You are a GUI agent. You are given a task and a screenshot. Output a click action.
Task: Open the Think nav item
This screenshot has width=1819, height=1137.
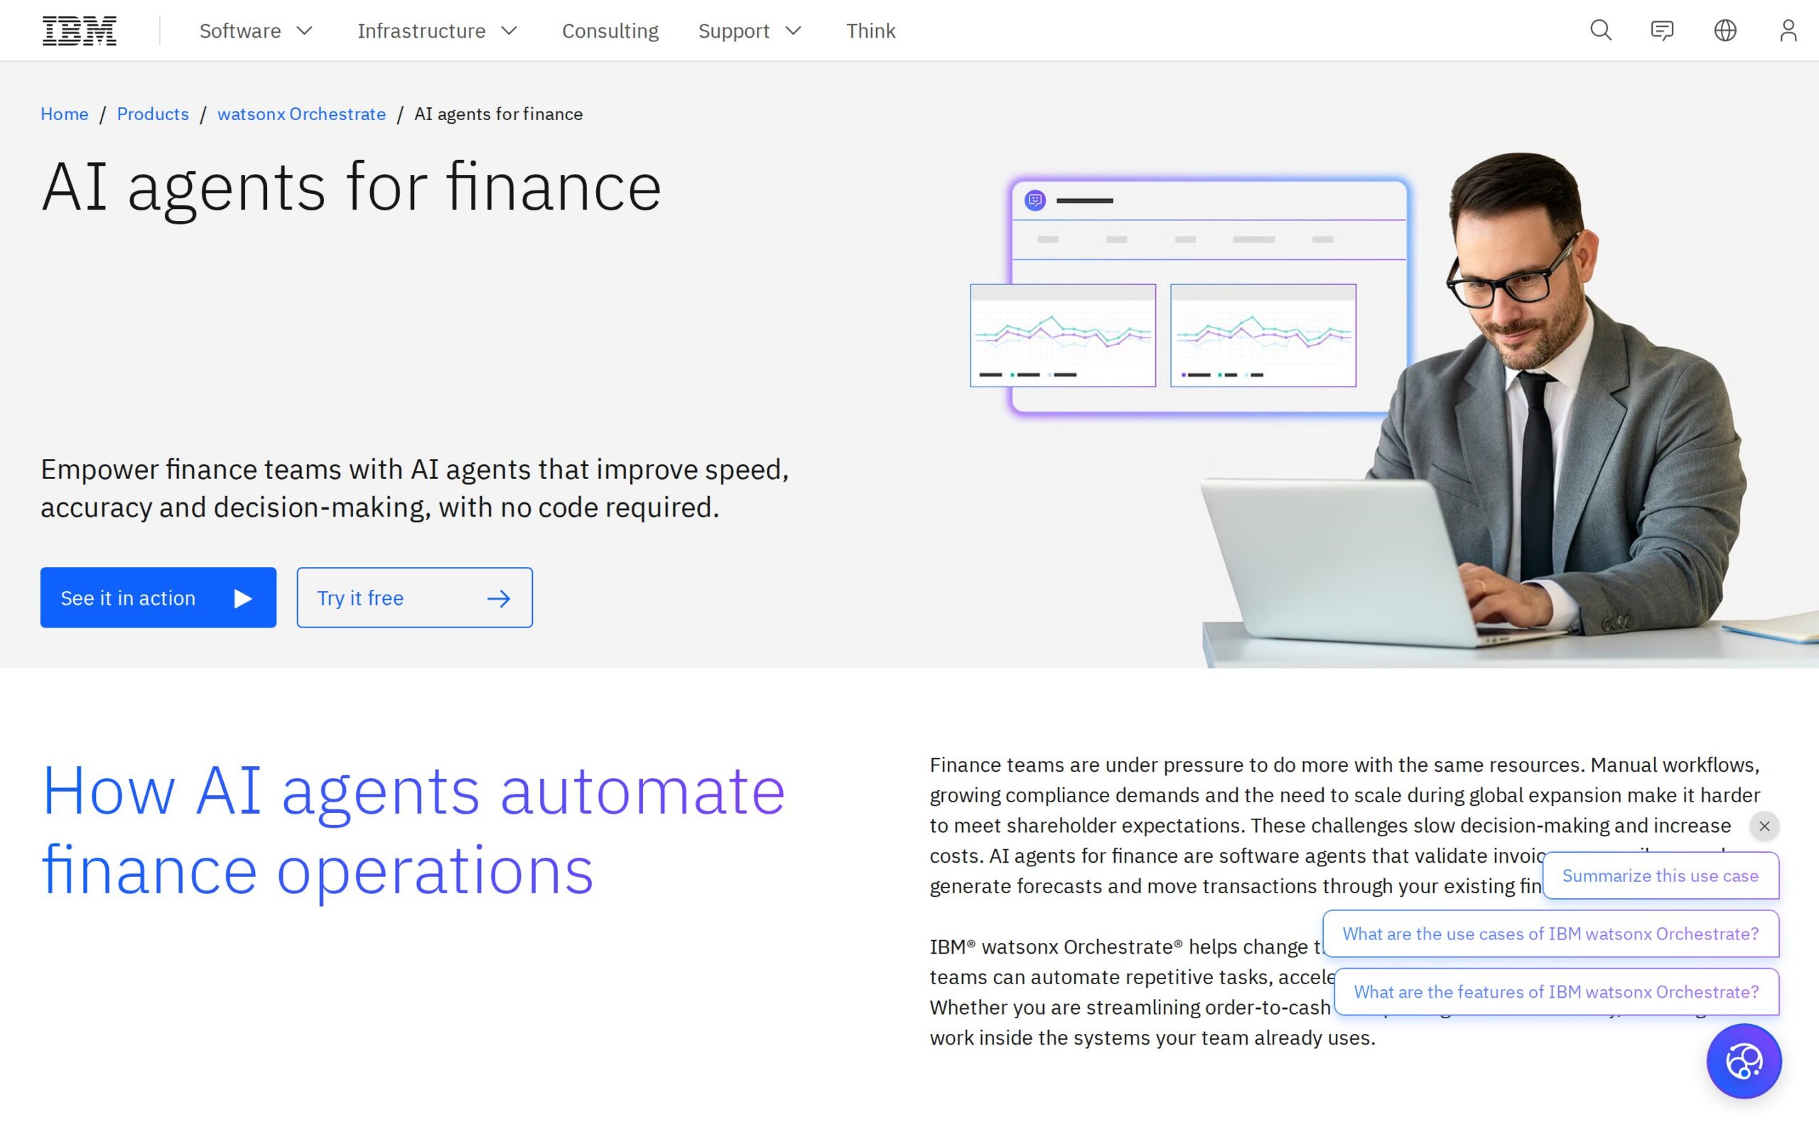click(x=870, y=31)
